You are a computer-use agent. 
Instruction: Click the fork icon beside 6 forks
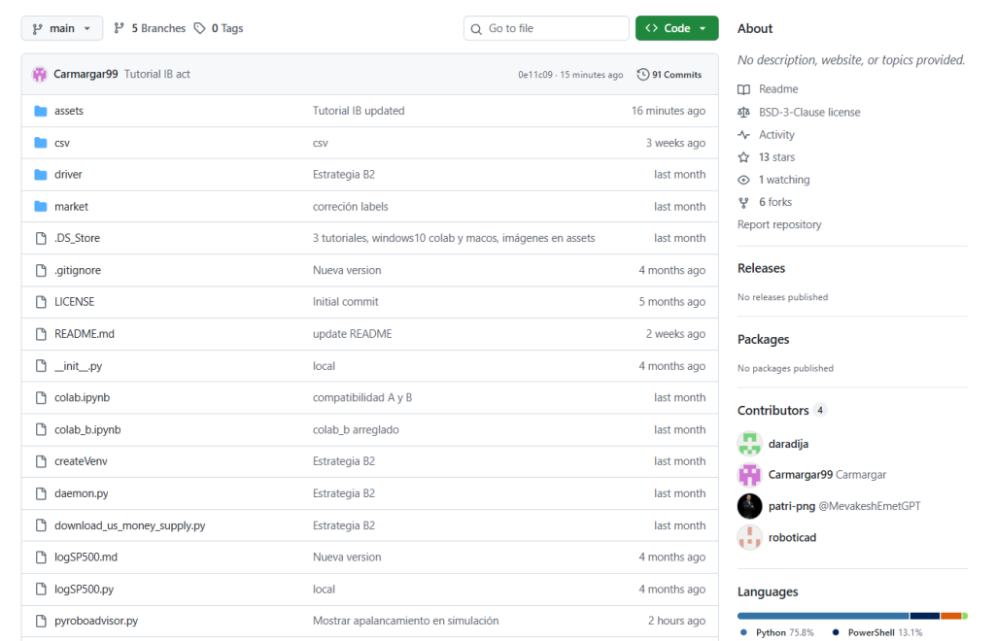(x=744, y=202)
